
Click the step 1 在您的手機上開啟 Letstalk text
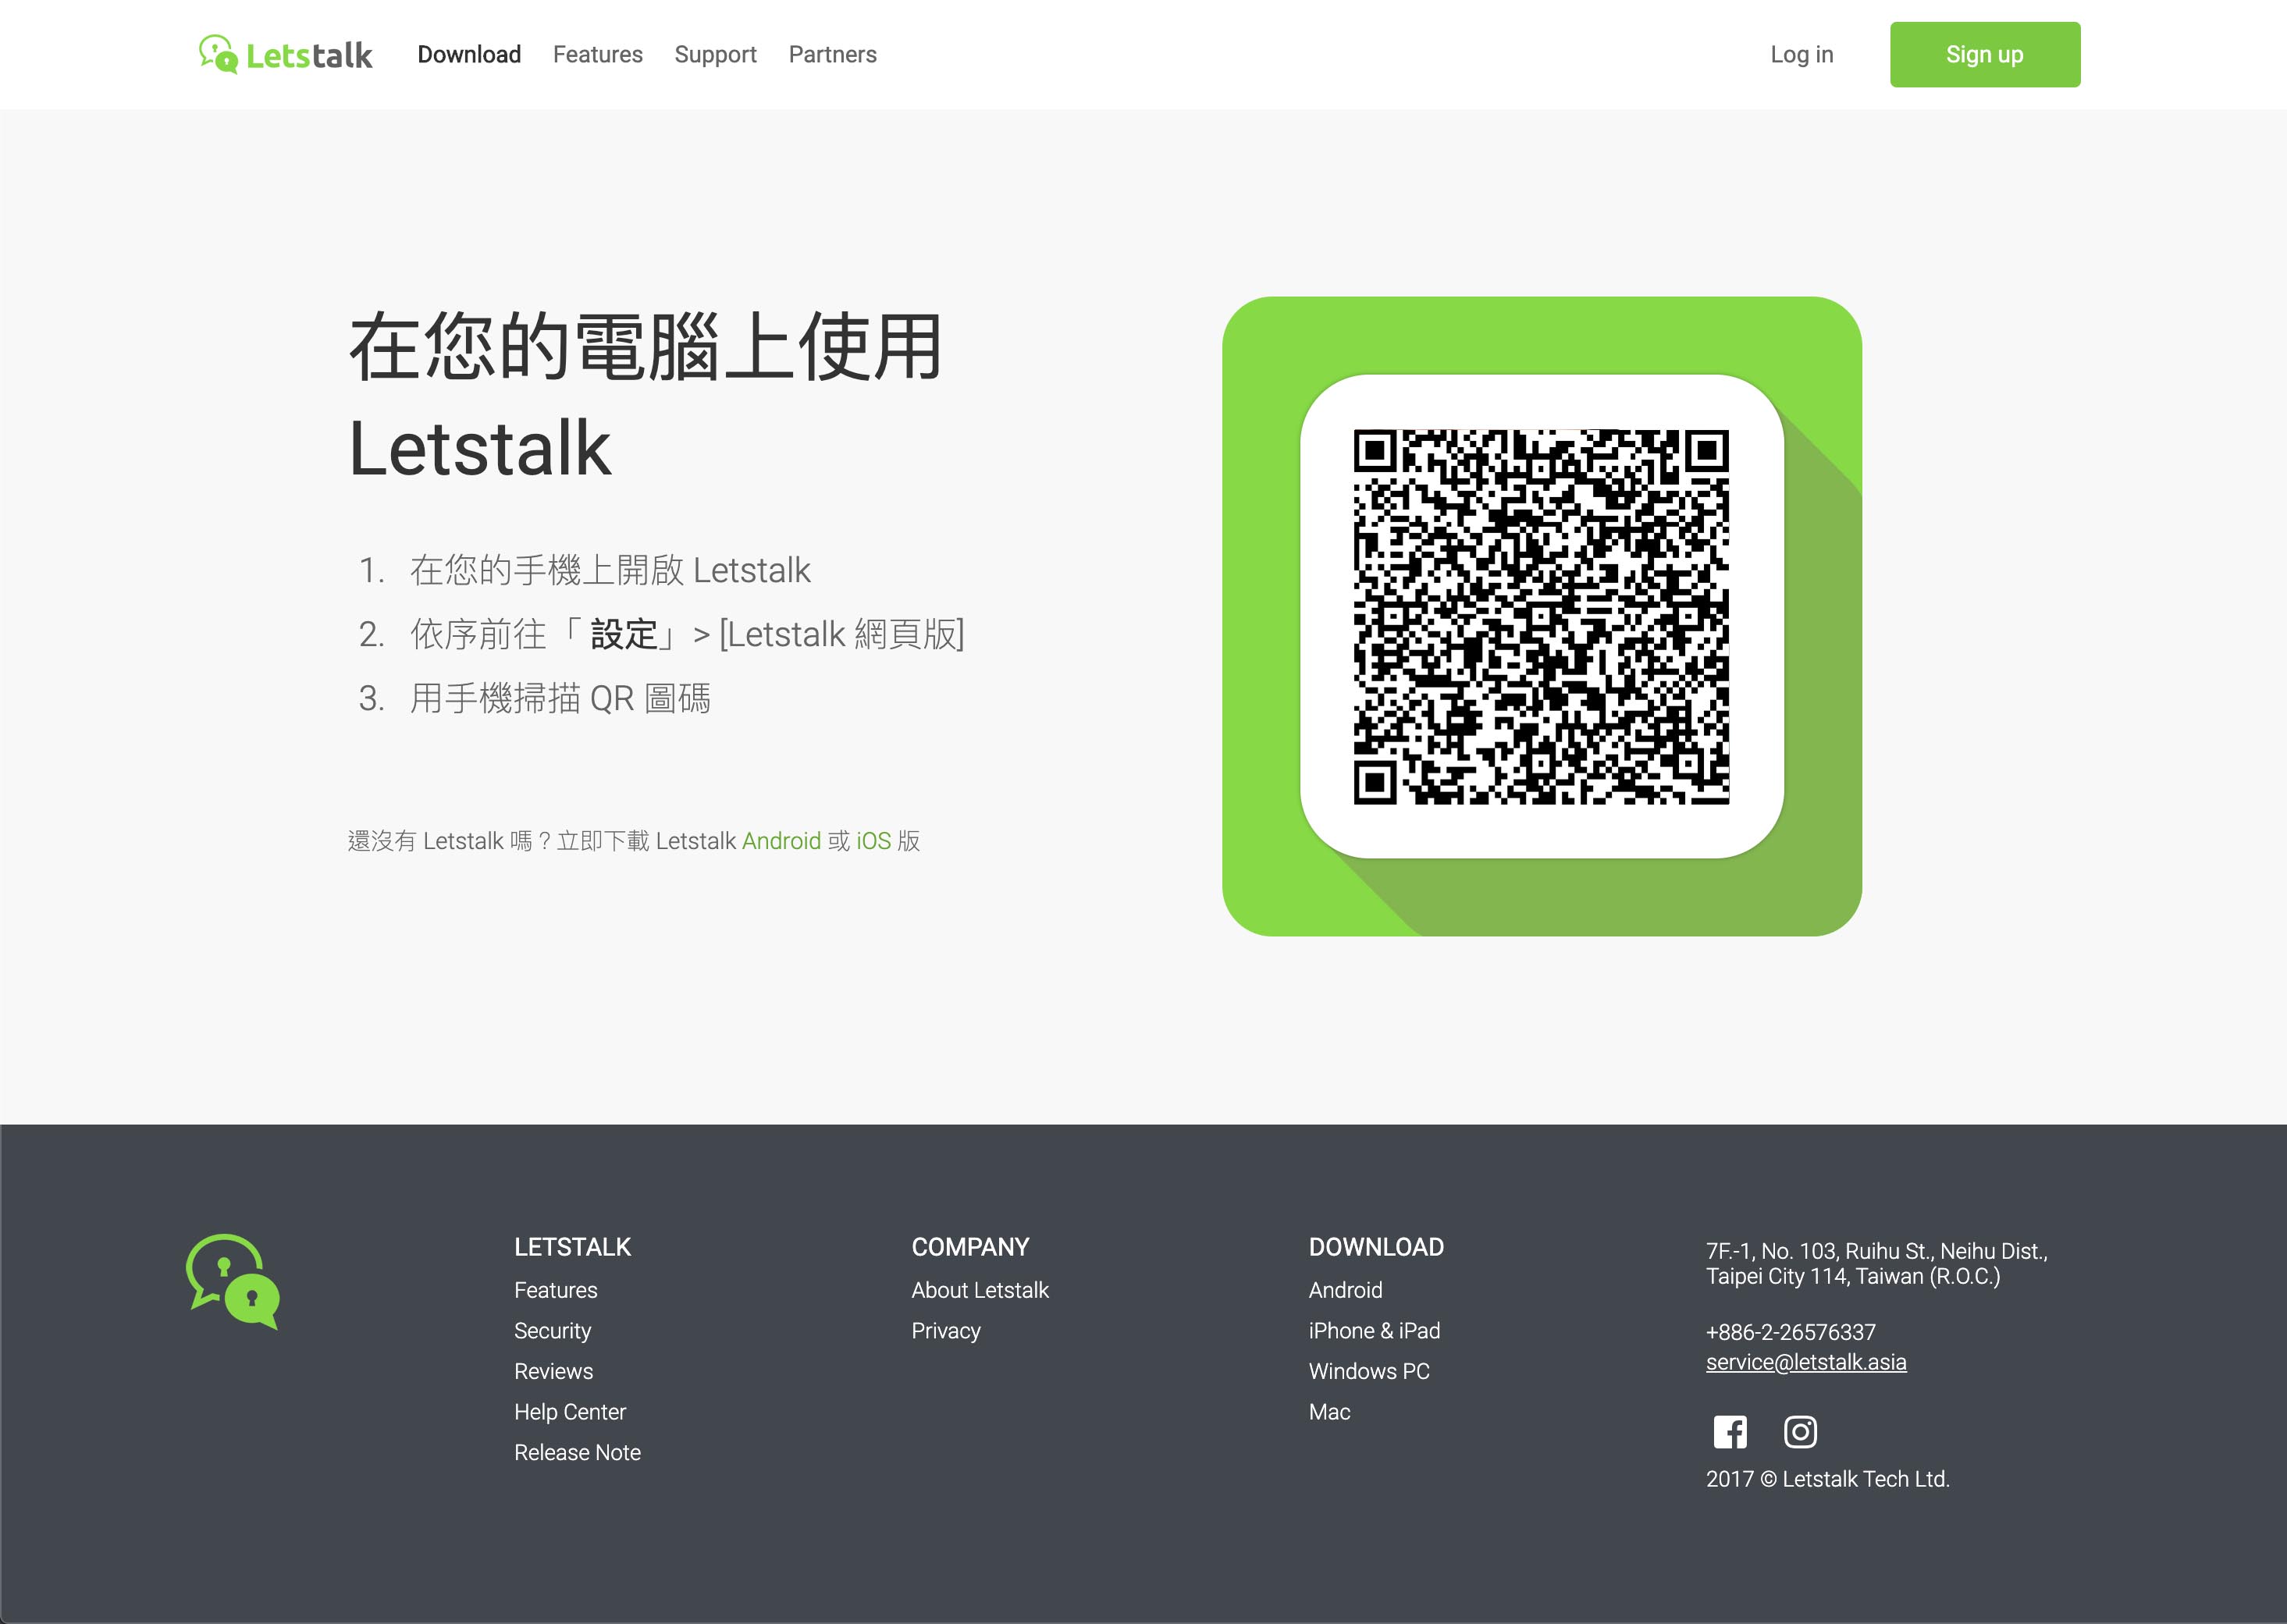point(610,570)
